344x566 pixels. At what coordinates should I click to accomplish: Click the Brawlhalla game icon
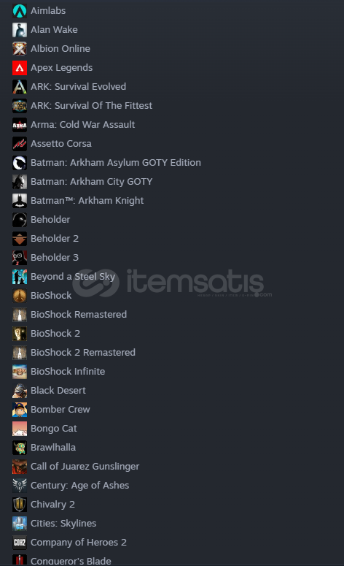(x=20, y=448)
